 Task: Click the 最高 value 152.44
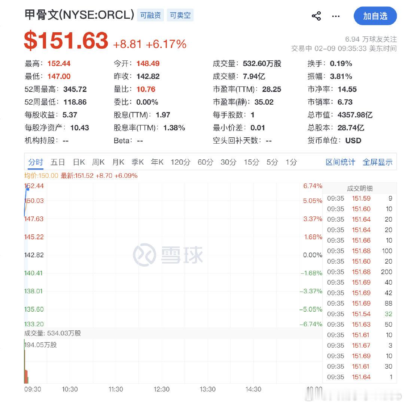[x=59, y=64]
